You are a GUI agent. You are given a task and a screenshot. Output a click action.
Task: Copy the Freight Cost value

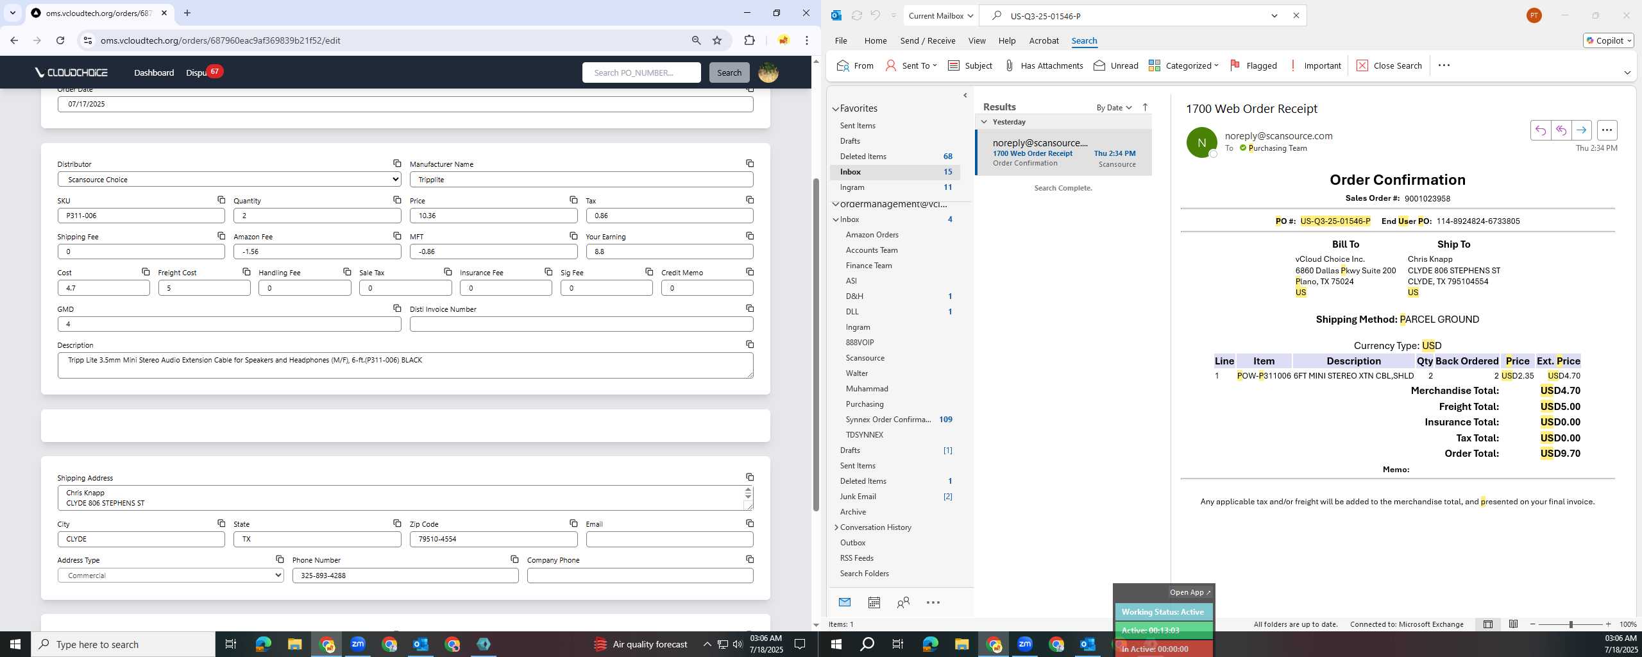[x=246, y=272]
